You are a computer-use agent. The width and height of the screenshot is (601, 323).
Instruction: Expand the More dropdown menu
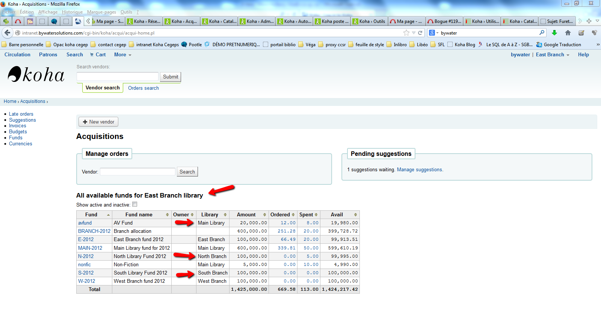123,54
